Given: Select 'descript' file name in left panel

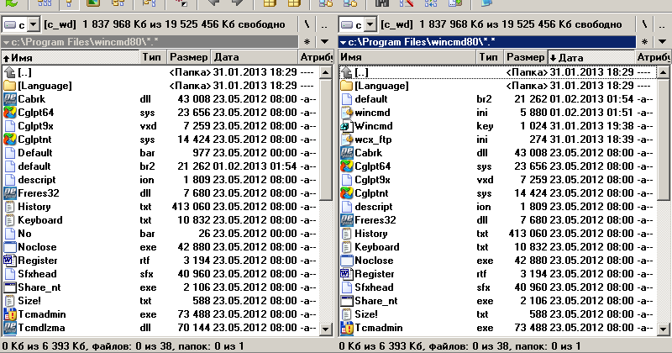Looking at the screenshot, I should (x=36, y=180).
